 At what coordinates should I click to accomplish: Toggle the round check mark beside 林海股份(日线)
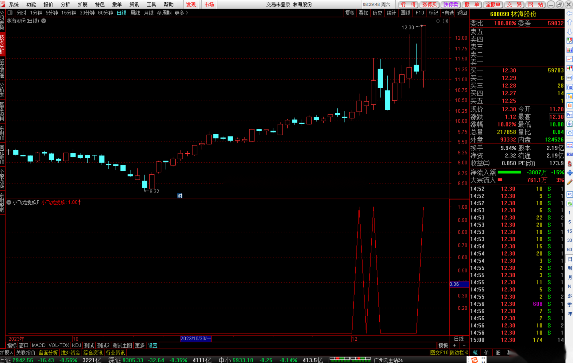click(44, 21)
